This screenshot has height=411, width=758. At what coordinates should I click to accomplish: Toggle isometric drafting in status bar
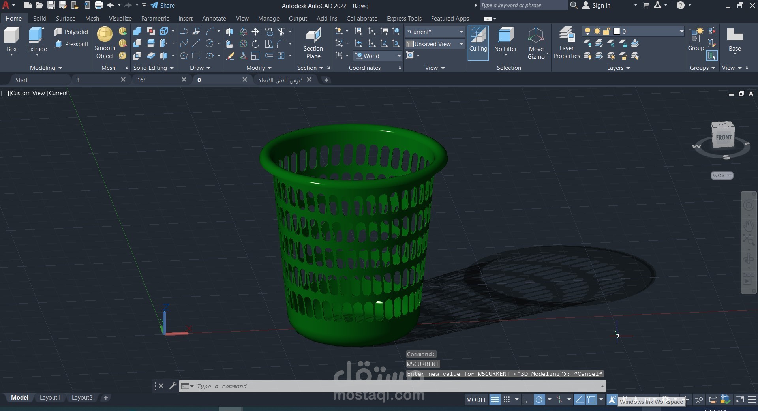click(x=559, y=400)
